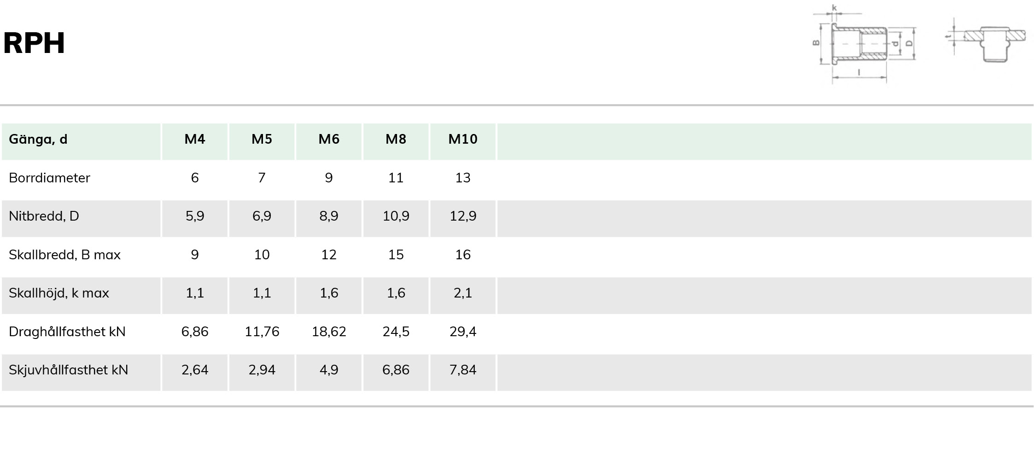Click the Draghållfasthet kN row label
The height and width of the screenshot is (455, 1034).
(x=67, y=332)
